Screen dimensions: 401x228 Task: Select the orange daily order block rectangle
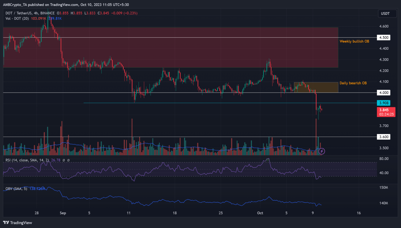(x=316, y=87)
